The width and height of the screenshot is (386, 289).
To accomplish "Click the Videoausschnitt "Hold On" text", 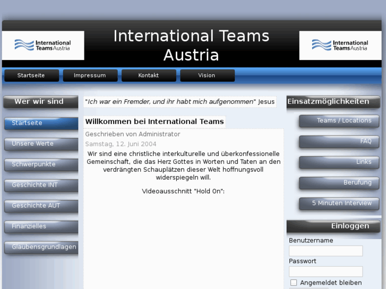I will 183,191.
